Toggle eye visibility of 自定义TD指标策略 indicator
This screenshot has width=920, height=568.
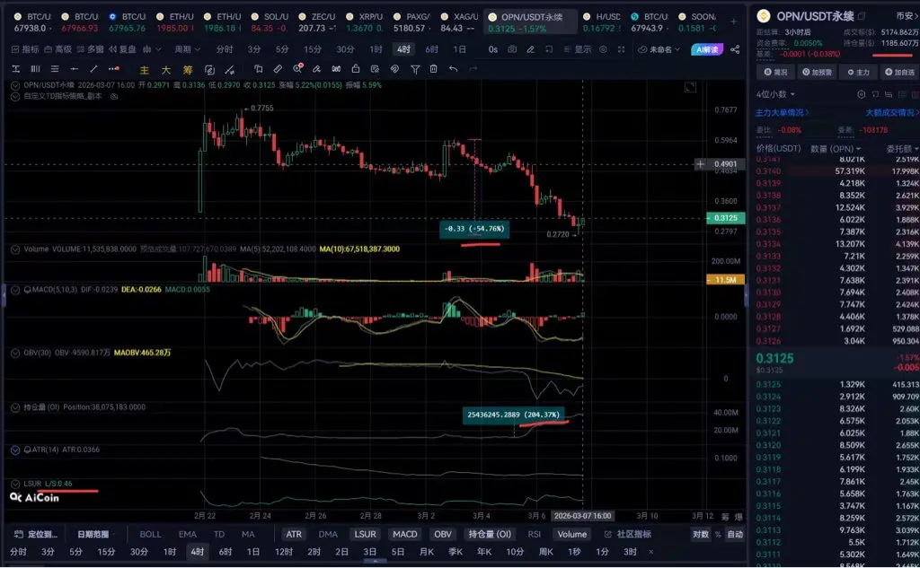[114, 96]
